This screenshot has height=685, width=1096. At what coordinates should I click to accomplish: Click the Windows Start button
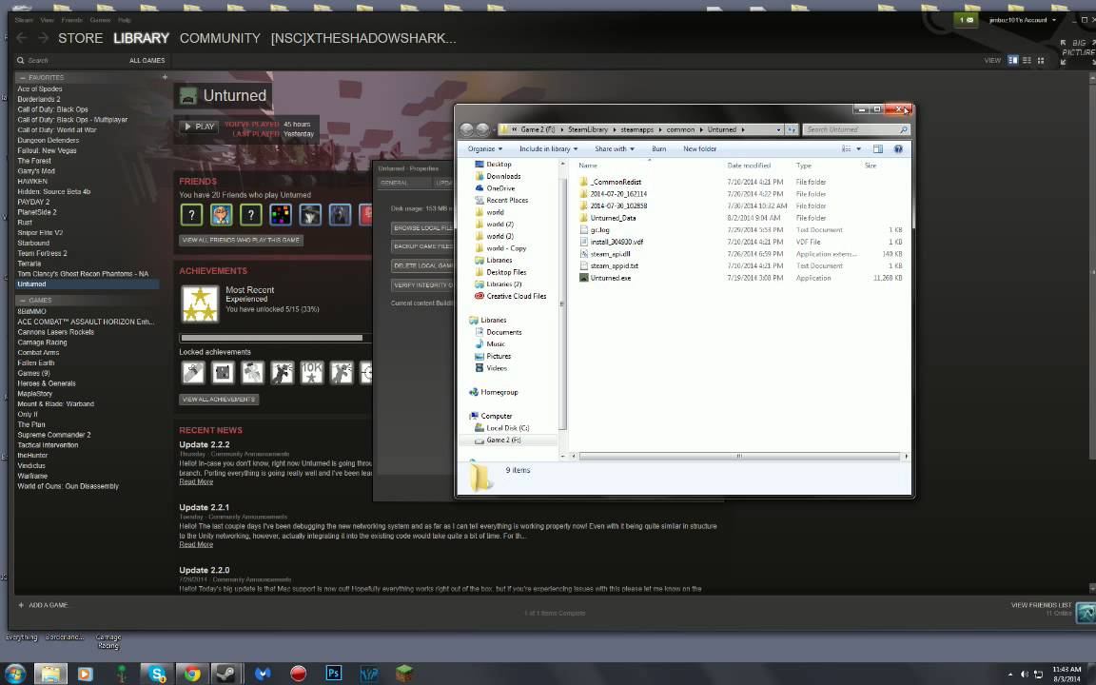coord(14,674)
